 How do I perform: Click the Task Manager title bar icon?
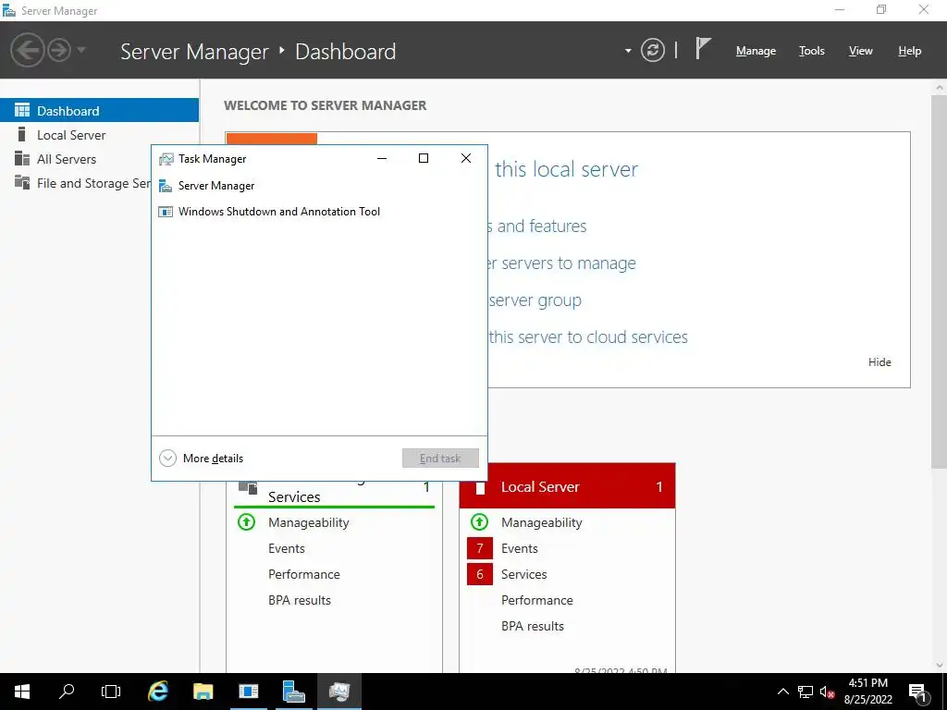click(x=166, y=159)
